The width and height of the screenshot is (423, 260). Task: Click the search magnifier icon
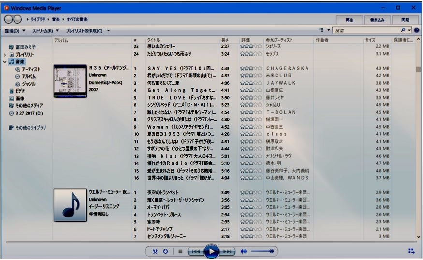[403, 30]
